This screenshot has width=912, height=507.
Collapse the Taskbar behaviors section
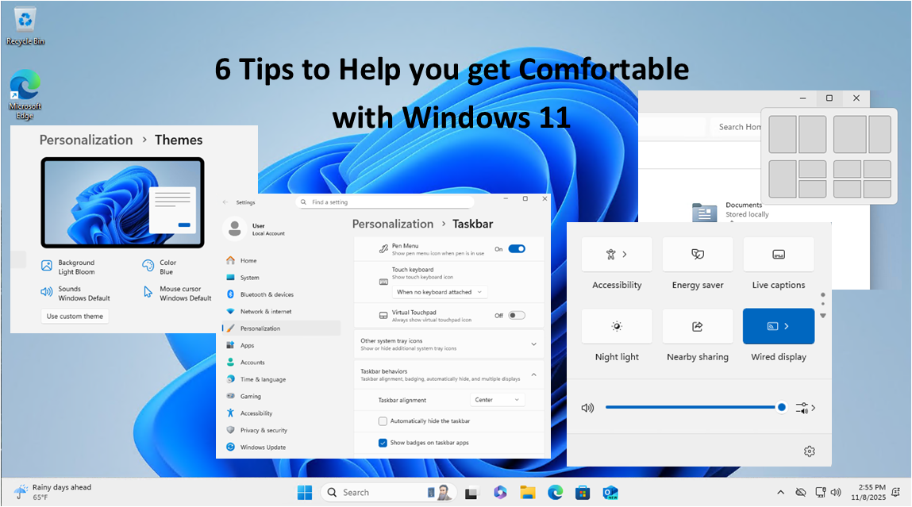click(x=533, y=374)
